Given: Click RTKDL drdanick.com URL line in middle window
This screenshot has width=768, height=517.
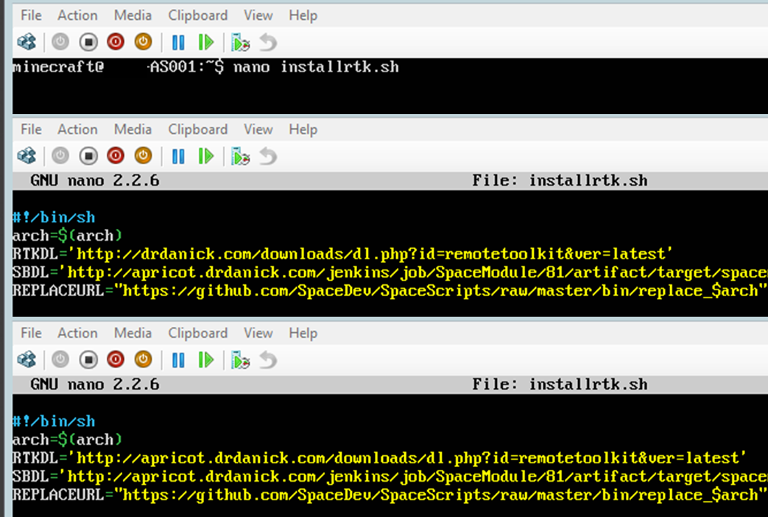Looking at the screenshot, I should coord(342,254).
